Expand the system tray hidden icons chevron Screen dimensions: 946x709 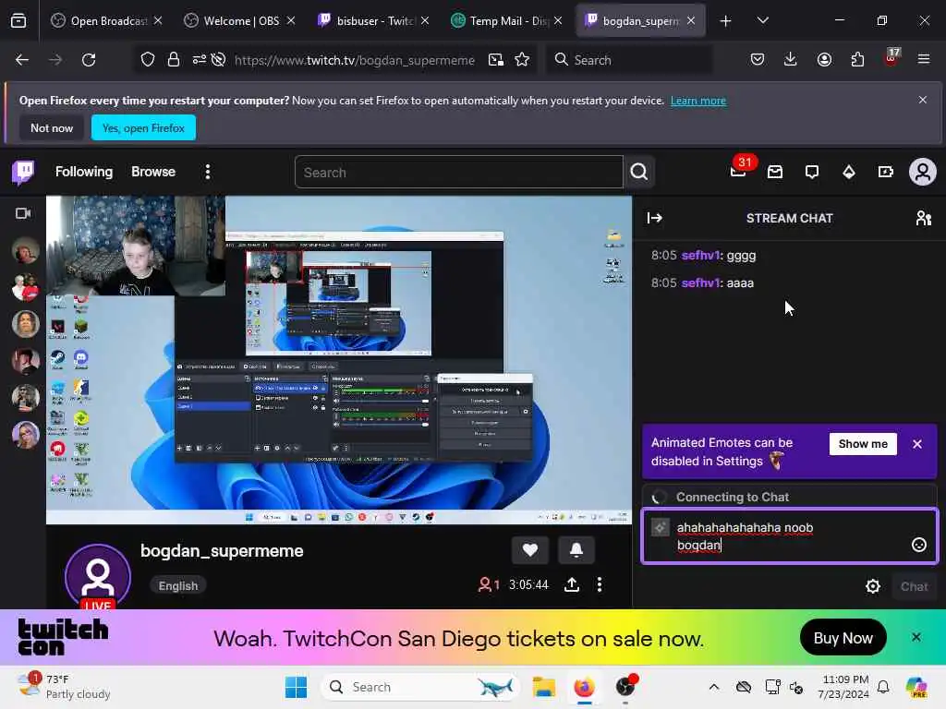(x=714, y=687)
